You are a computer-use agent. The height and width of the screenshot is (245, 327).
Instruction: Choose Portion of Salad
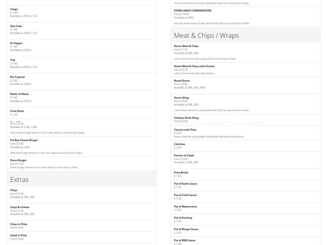[184, 155]
